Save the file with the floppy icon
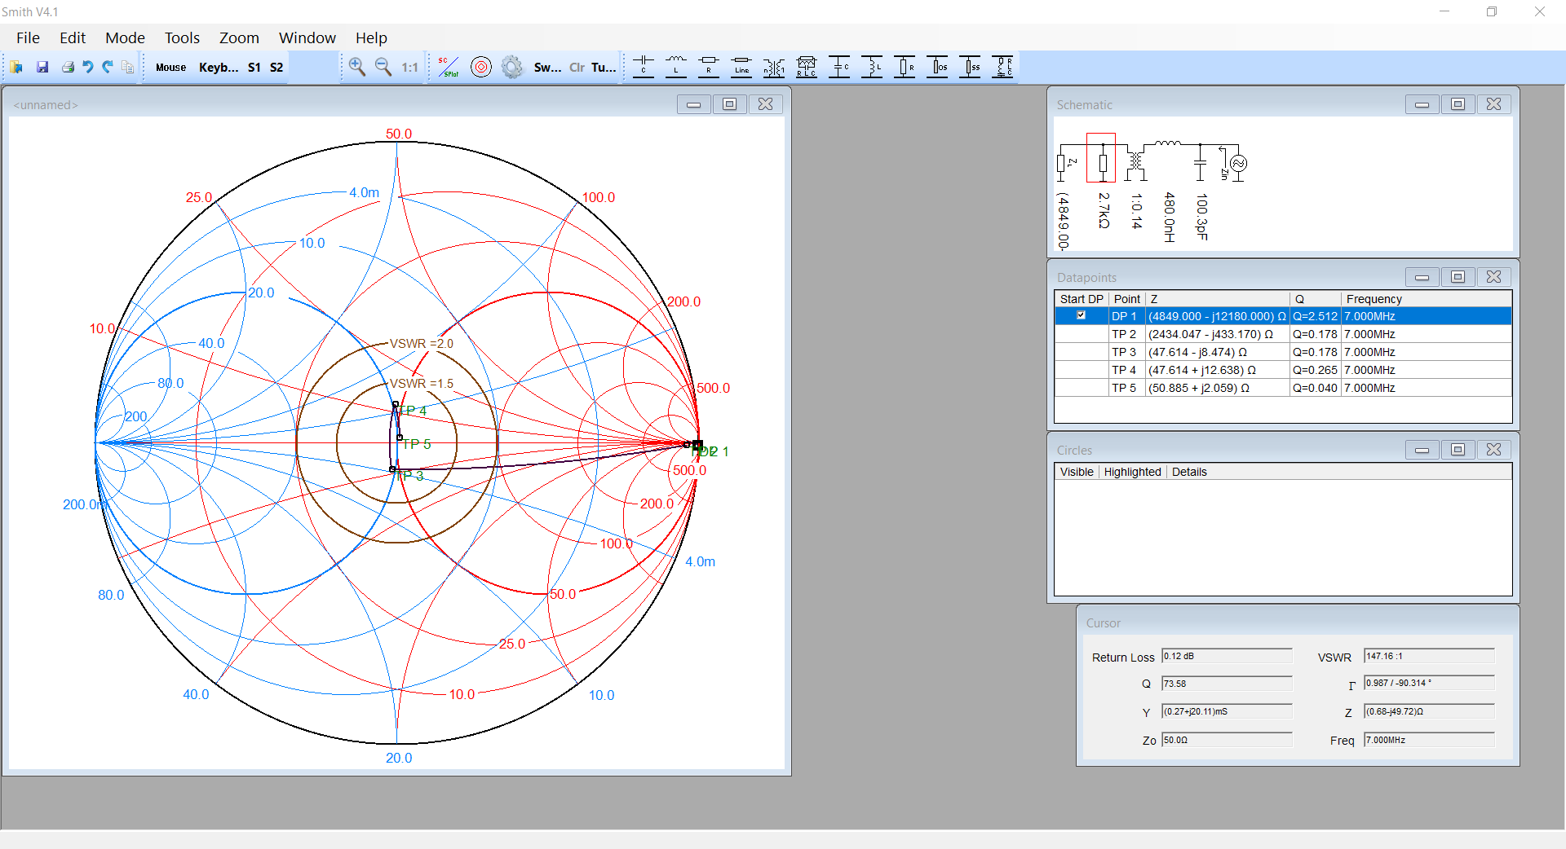 point(42,67)
